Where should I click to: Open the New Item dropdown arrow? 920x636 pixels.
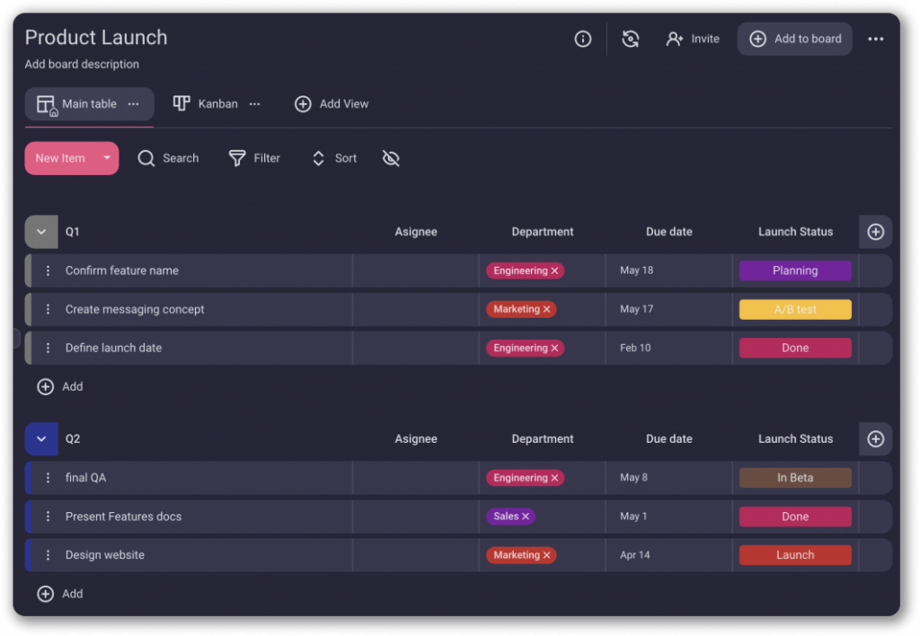(x=107, y=158)
